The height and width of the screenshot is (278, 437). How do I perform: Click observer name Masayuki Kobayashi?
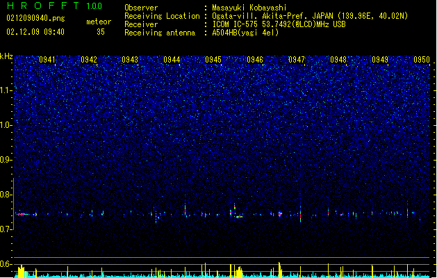[249, 8]
